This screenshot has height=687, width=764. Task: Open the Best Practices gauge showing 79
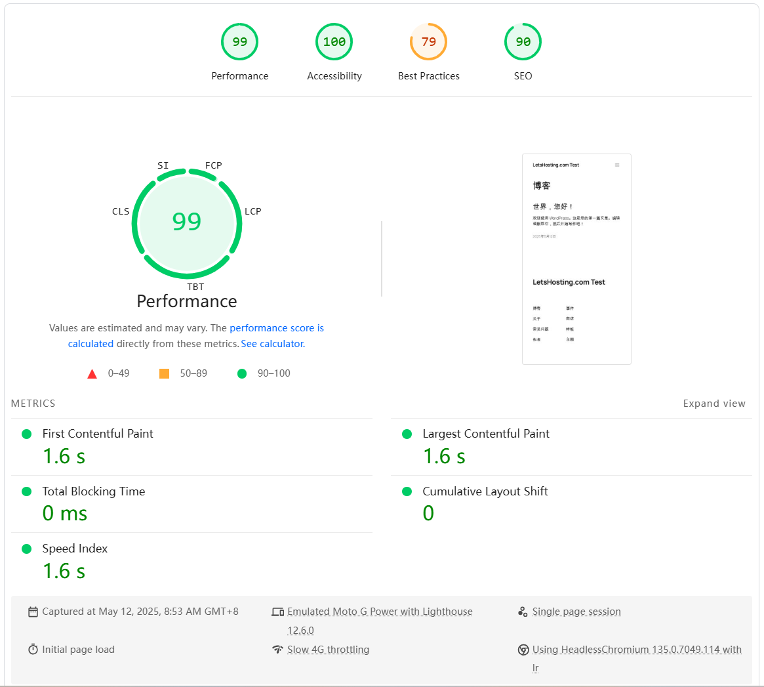(428, 41)
